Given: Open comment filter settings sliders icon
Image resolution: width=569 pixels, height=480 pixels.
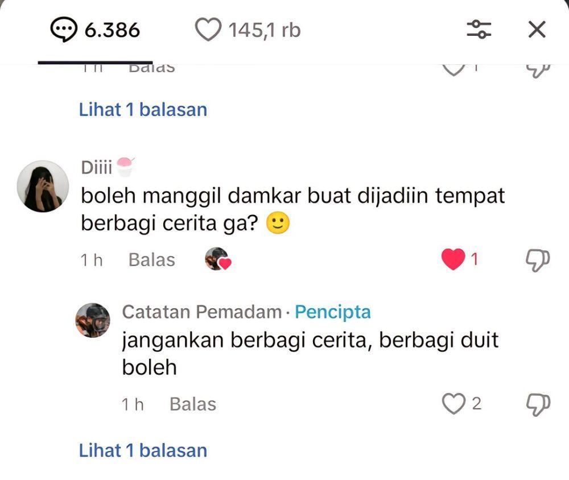Looking at the screenshot, I should pos(479,30).
